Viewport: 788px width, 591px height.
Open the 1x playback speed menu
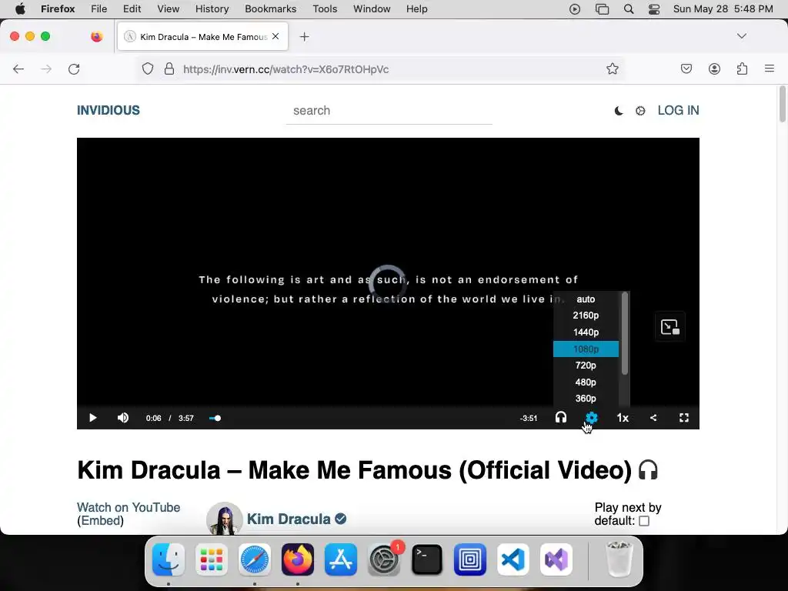pyautogui.click(x=623, y=418)
